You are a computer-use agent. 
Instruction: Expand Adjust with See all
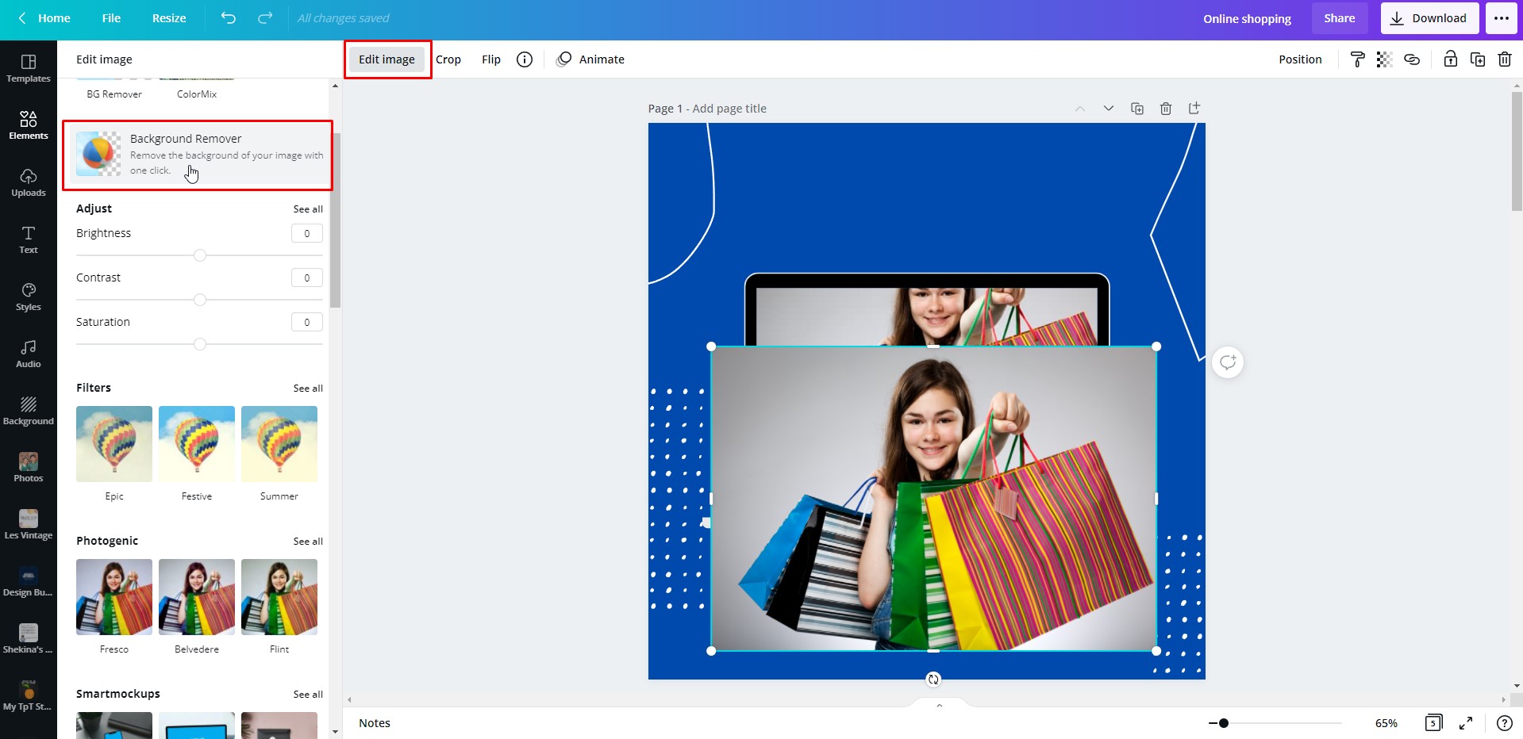pyautogui.click(x=308, y=209)
